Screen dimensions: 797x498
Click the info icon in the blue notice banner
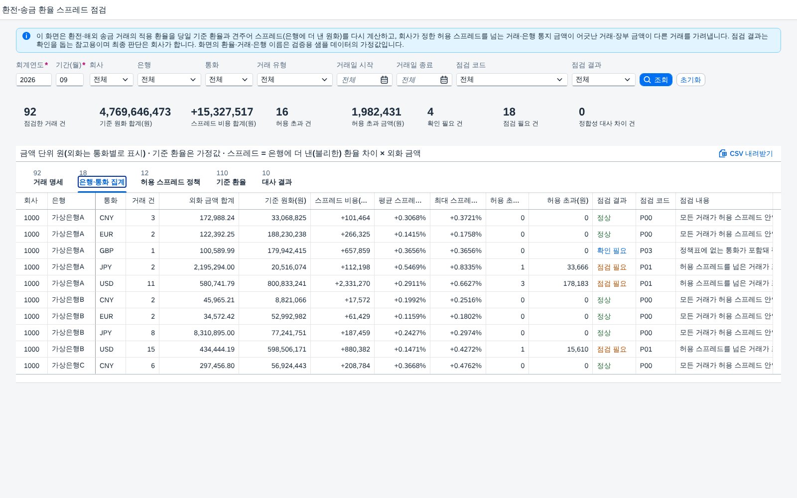coord(26,36)
